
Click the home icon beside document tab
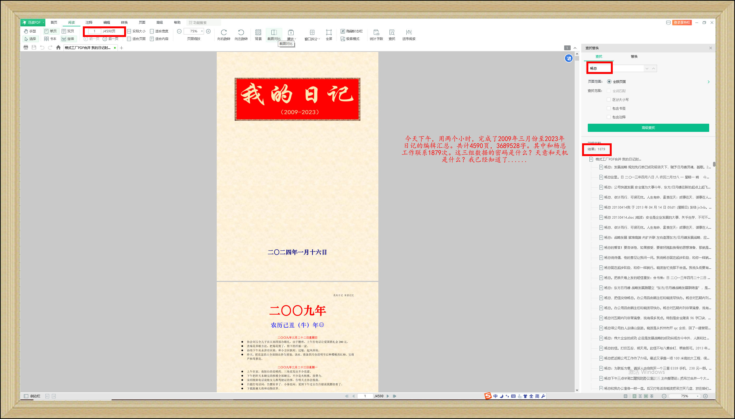coord(58,48)
